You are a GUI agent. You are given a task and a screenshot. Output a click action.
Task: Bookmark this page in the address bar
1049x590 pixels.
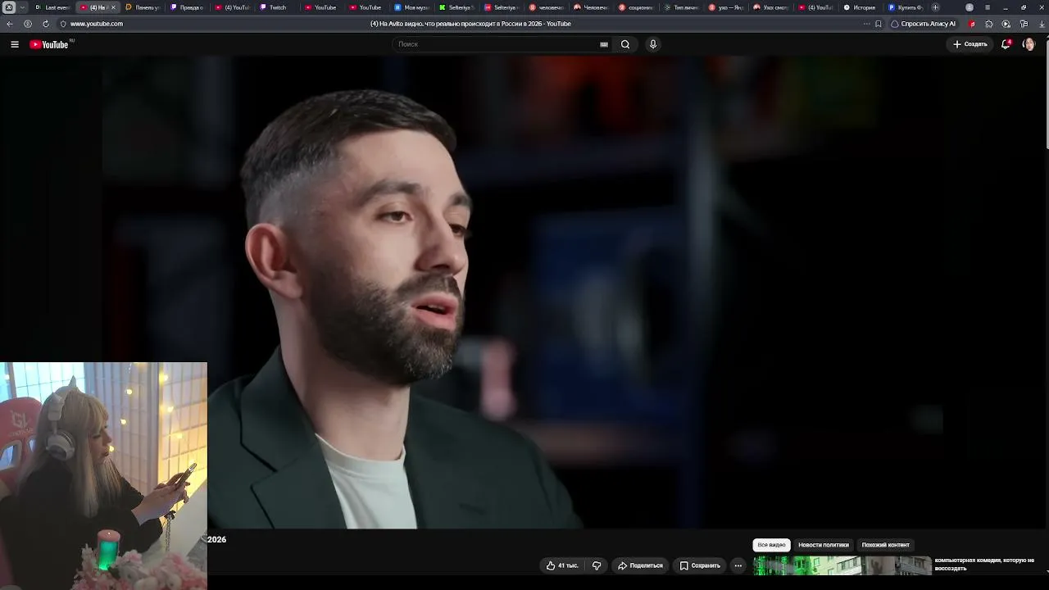pyautogui.click(x=879, y=24)
